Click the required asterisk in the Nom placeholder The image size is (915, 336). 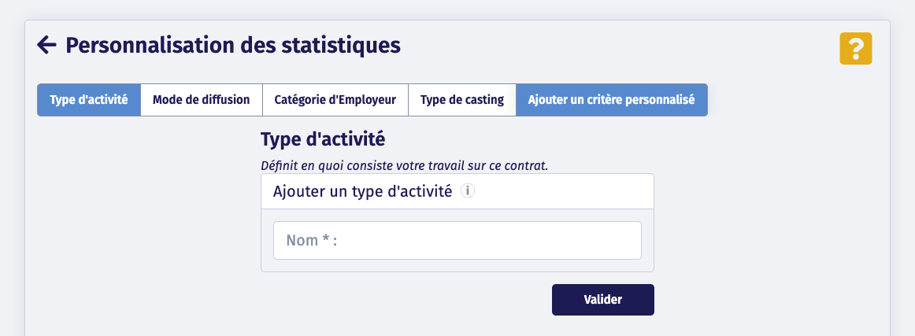coord(325,239)
